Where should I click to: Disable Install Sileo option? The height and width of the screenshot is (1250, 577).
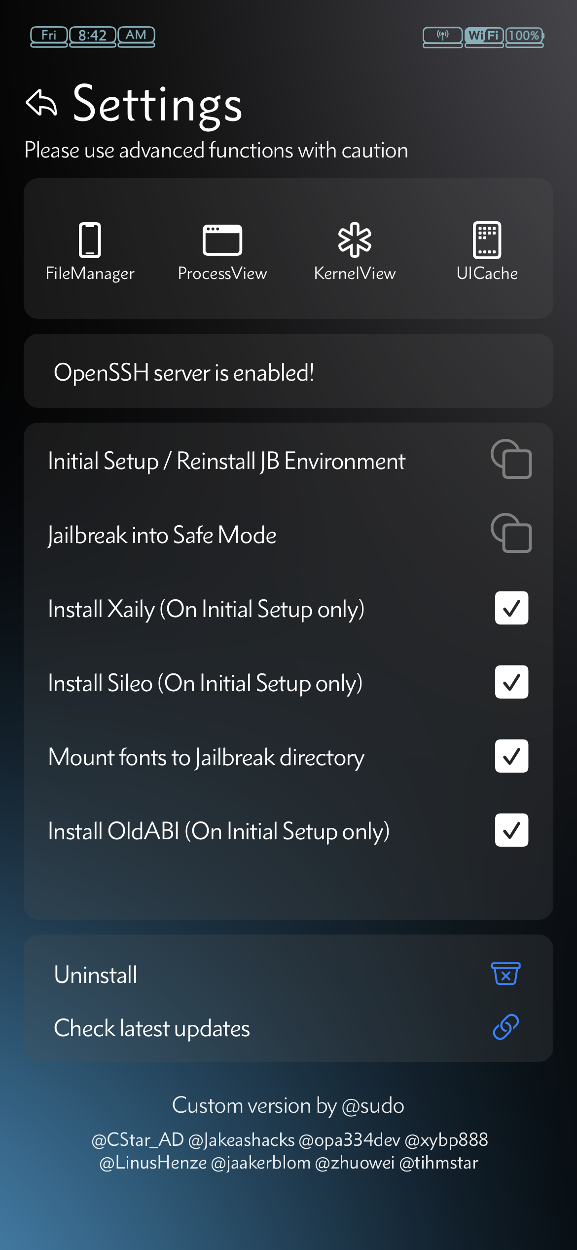pyautogui.click(x=511, y=682)
